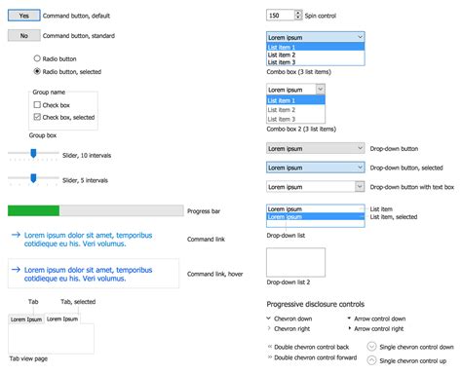The image size is (462, 374).
Task: Tick the unchecked Check box
Action: click(37, 104)
